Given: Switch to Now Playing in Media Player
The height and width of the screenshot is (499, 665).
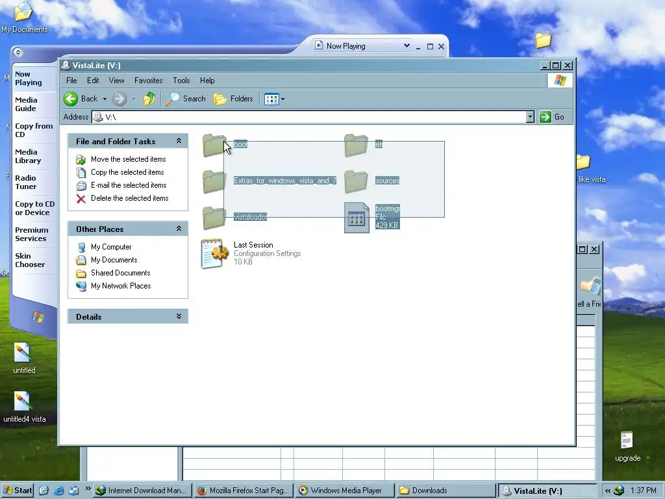Looking at the screenshot, I should [29, 79].
